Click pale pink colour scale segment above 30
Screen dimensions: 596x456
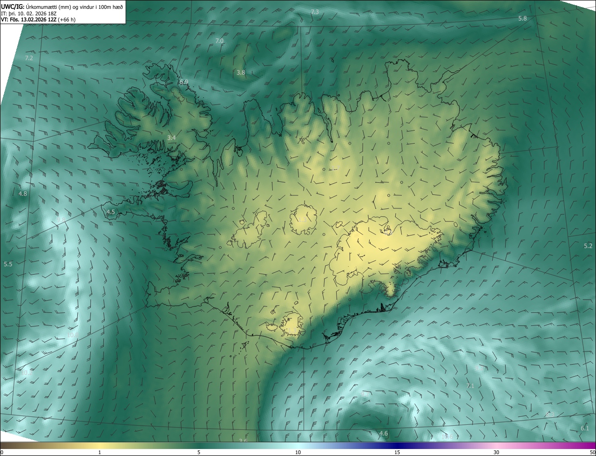496,445
